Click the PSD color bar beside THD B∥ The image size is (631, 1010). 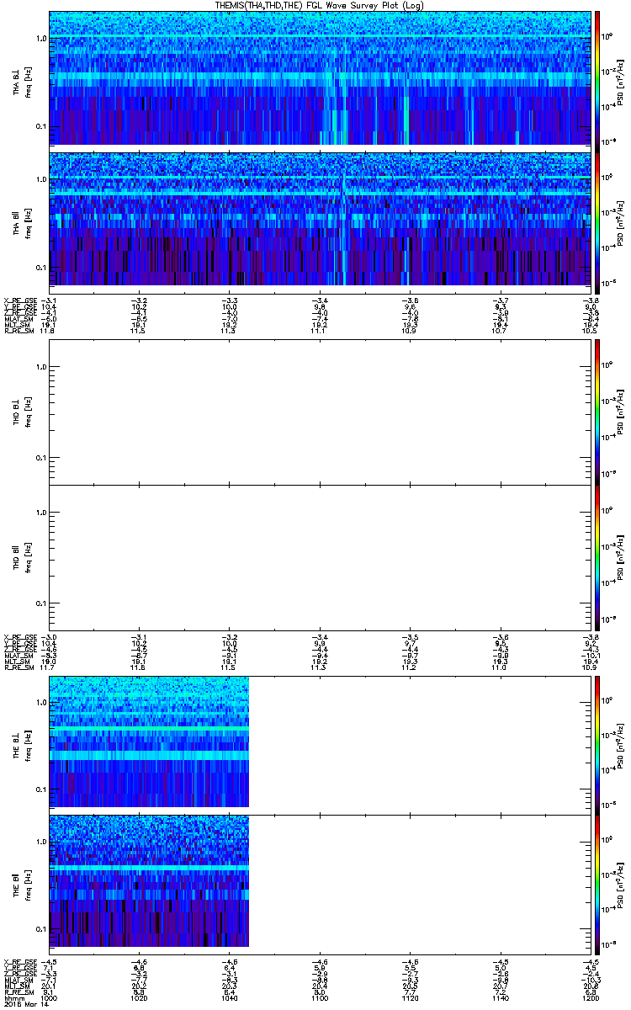click(x=598, y=557)
